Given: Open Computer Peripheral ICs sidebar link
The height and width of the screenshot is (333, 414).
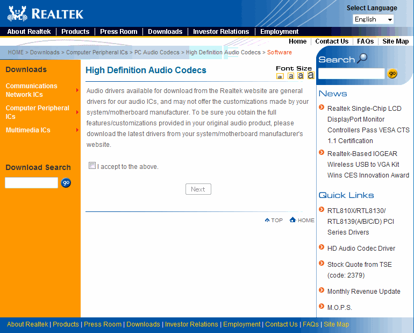Looking at the screenshot, I should pyautogui.click(x=38, y=112).
